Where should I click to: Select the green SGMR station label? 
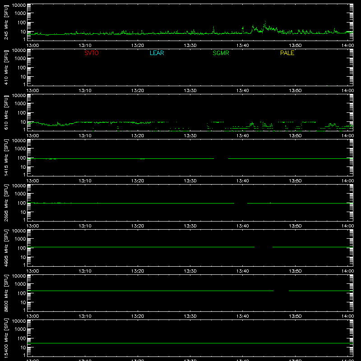(221, 53)
